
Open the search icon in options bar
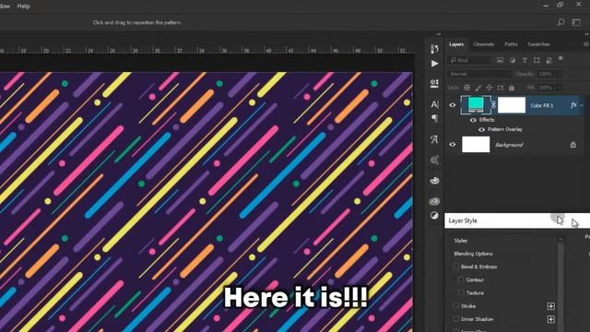pyautogui.click(x=561, y=22)
